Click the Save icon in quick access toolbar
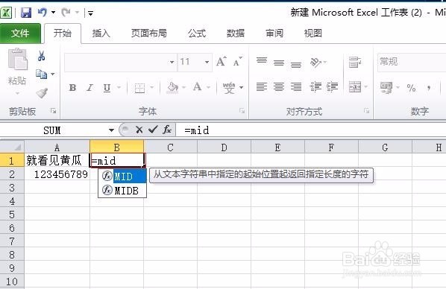 (x=26, y=13)
